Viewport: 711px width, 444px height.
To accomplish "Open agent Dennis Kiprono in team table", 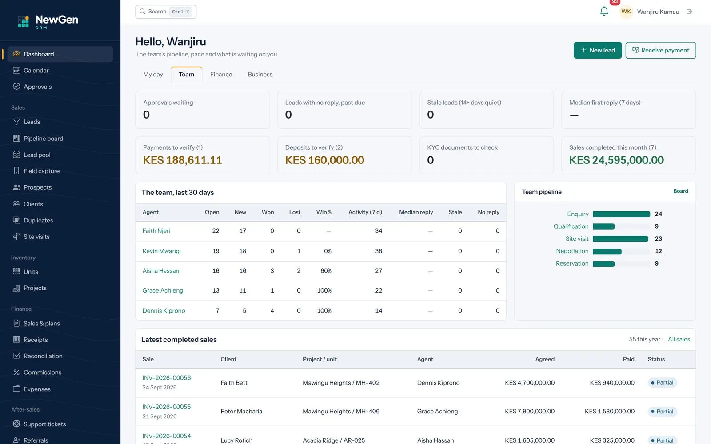I will point(164,311).
